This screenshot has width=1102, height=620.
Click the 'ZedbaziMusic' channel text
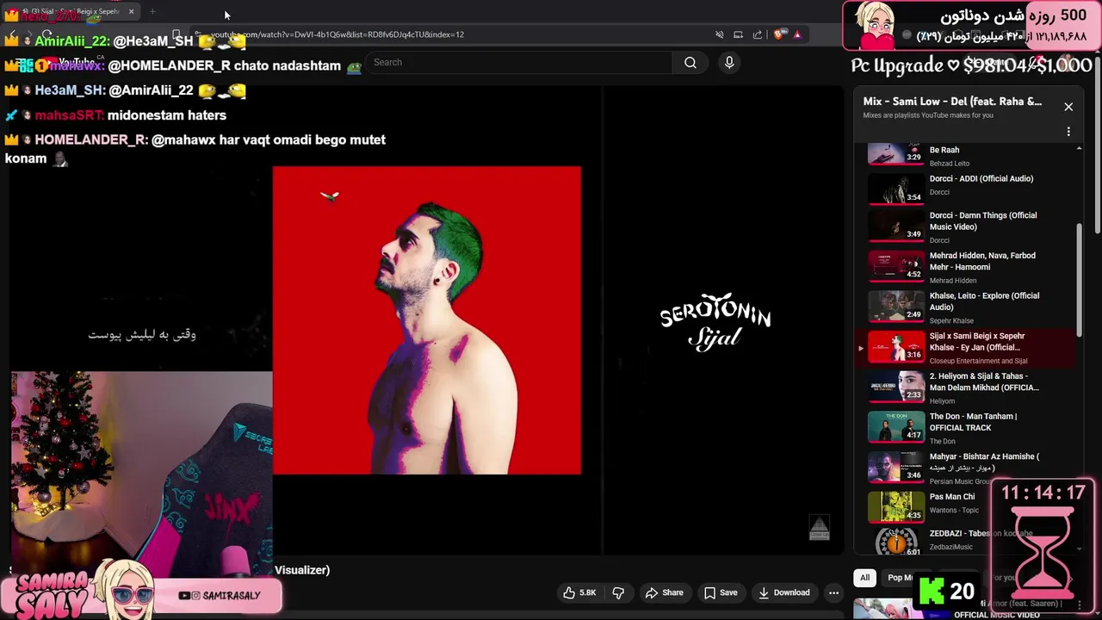click(x=950, y=547)
